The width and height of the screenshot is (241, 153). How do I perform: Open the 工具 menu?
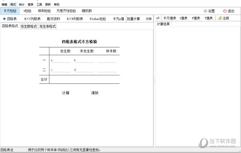pos(39,4)
